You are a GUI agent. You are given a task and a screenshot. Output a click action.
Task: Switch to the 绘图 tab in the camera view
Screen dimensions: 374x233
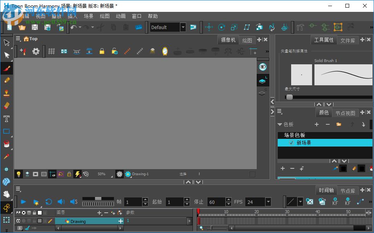pos(247,40)
